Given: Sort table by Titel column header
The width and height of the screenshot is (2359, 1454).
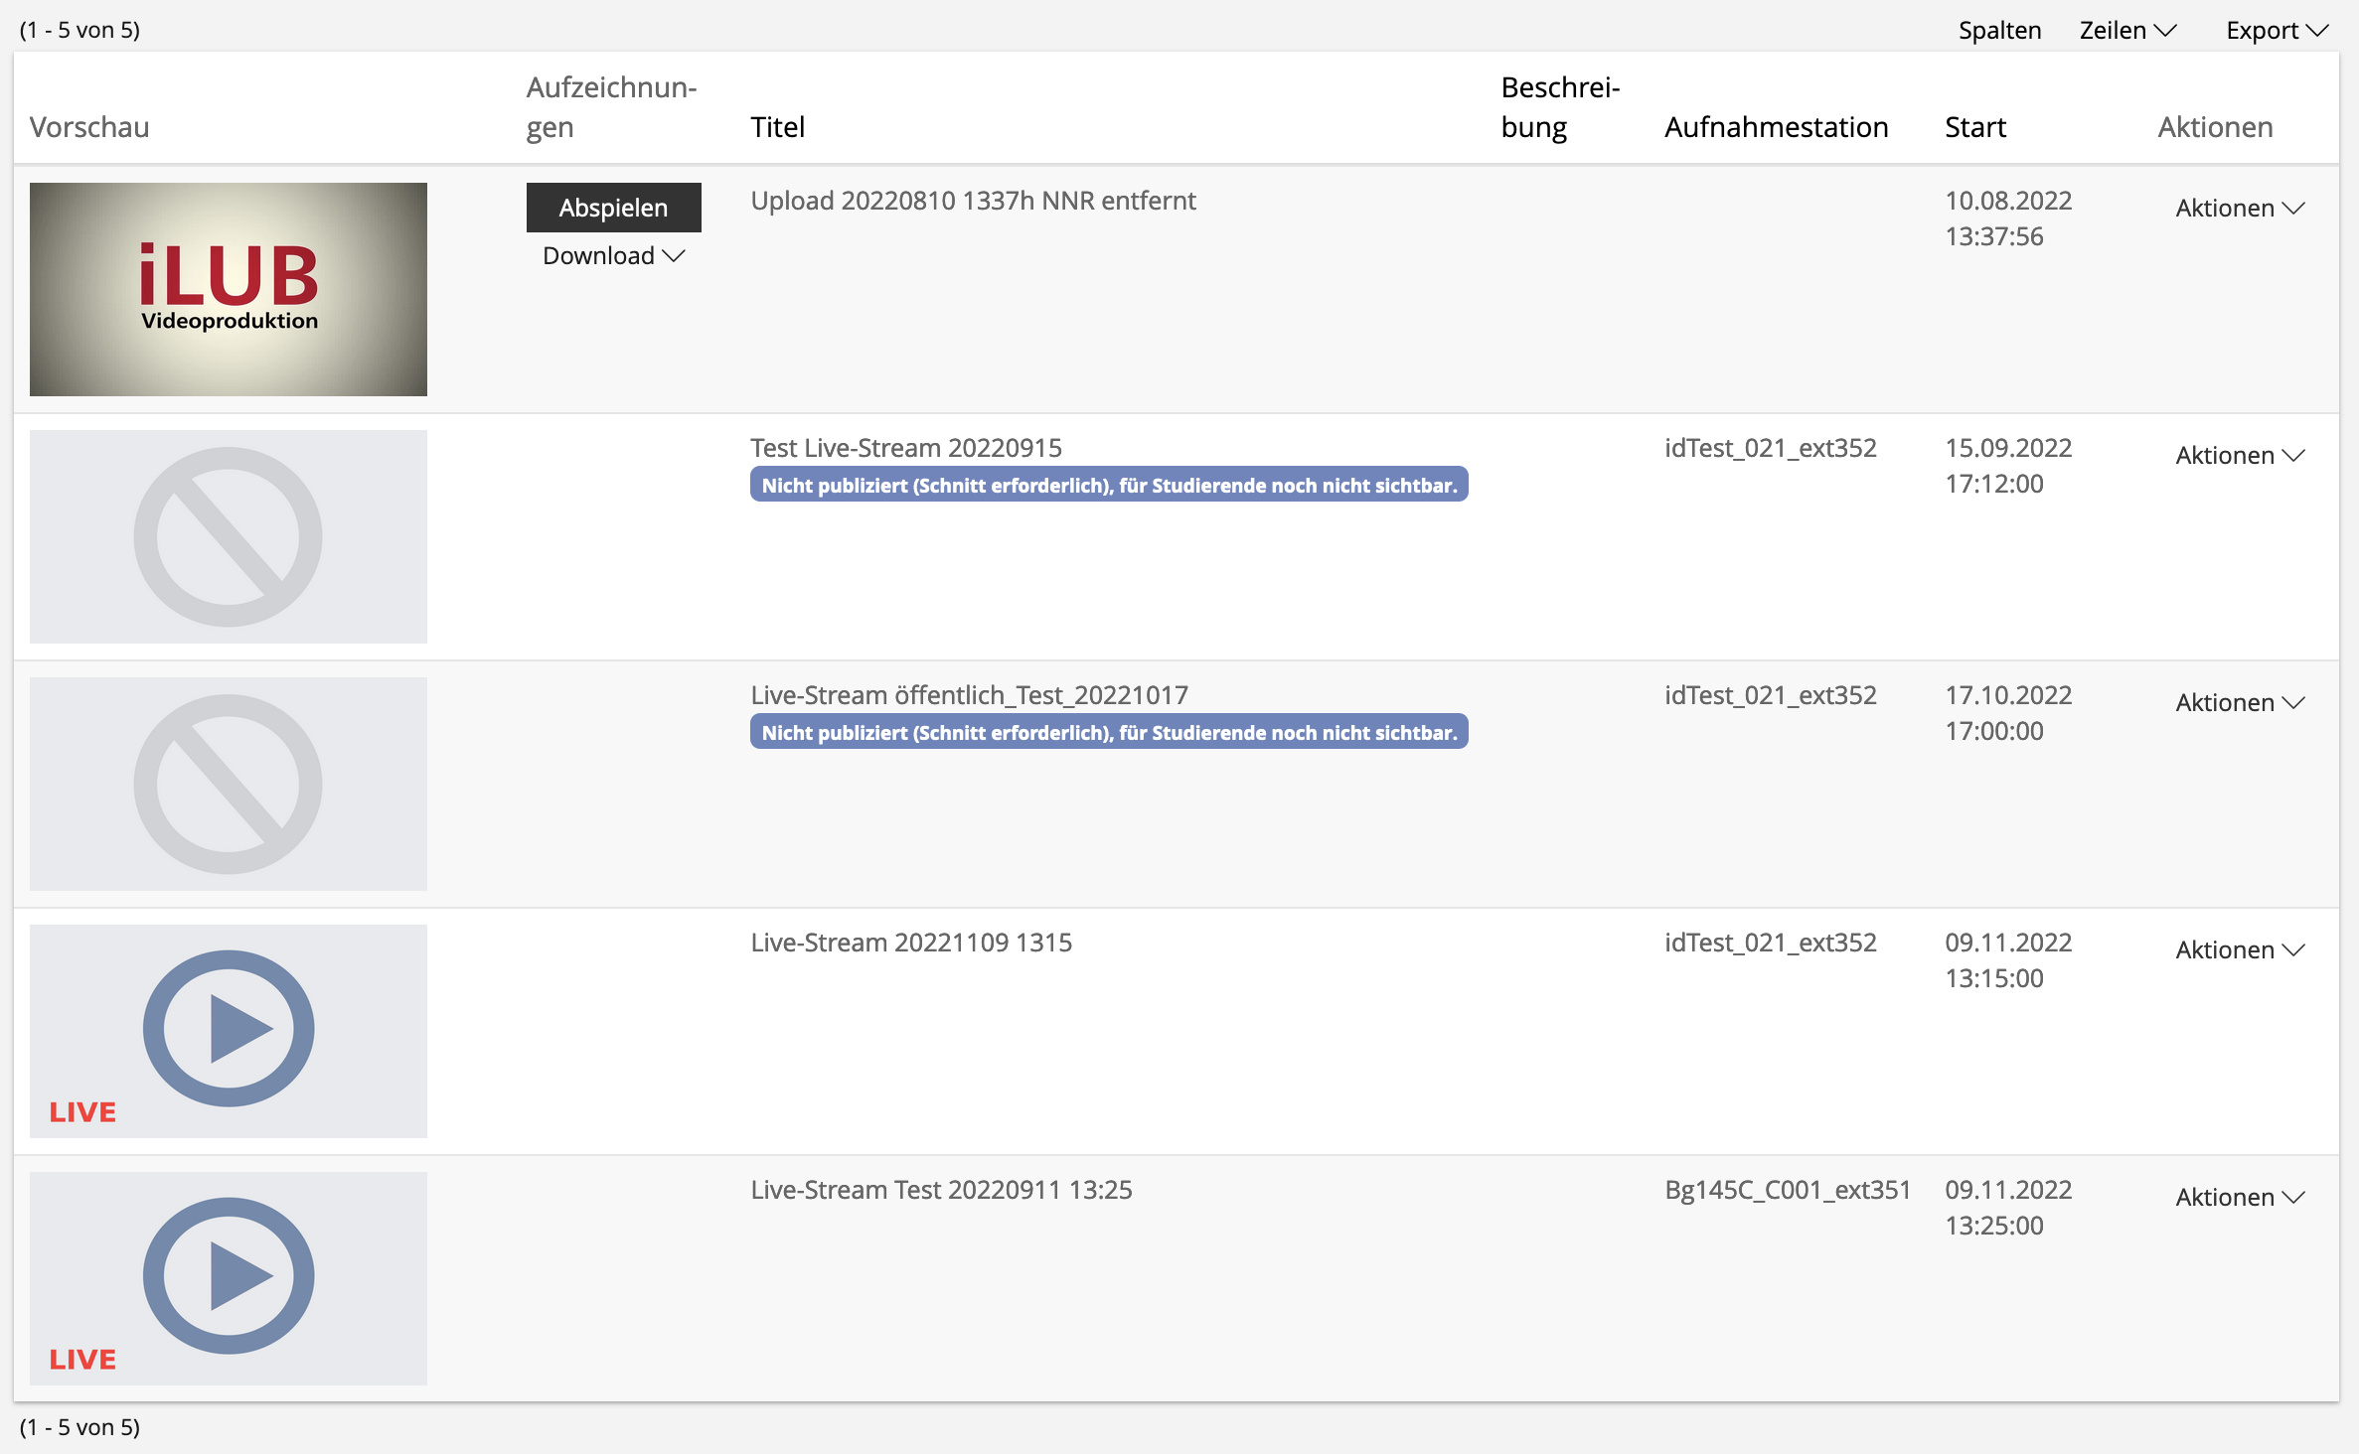Looking at the screenshot, I should click(x=777, y=127).
